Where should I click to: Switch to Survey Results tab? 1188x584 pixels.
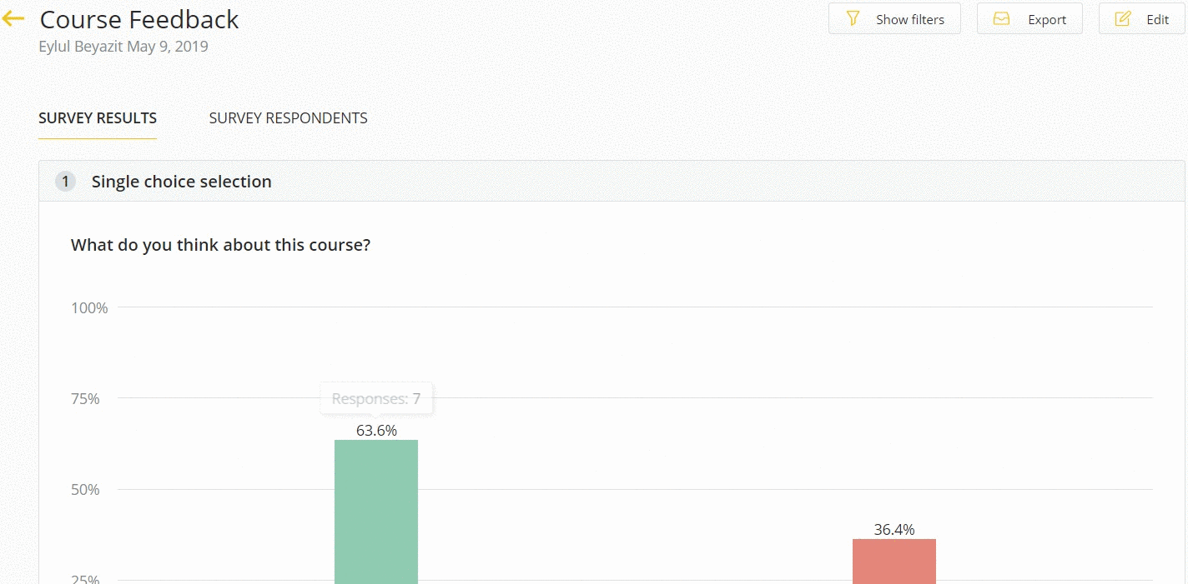98,118
